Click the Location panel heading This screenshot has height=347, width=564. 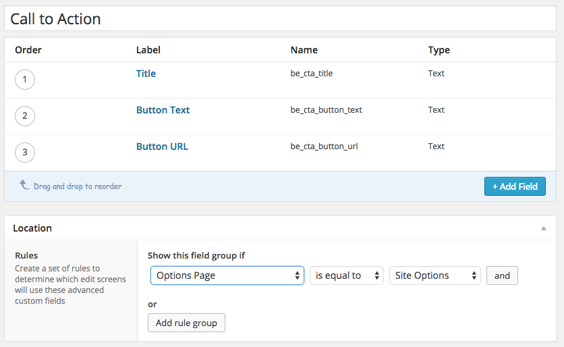32,228
